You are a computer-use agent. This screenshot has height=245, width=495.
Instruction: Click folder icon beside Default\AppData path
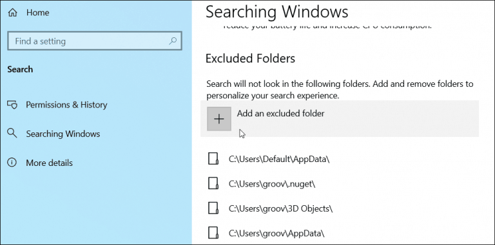[x=213, y=159]
